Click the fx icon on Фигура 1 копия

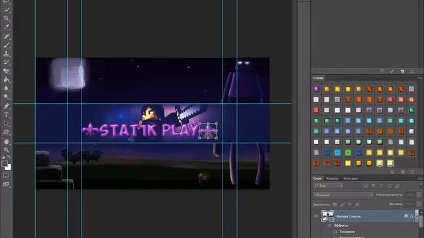(411, 216)
